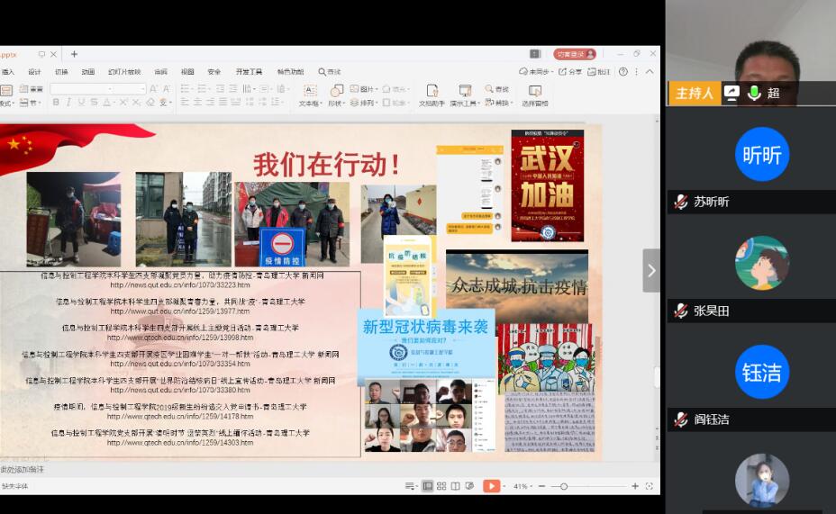The image size is (836, 514).
Task: Click the 文本框 (text box) icon
Action: [309, 91]
